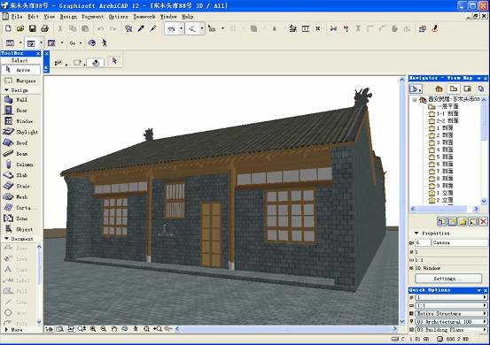490x345 pixels.
Task: Toggle the orbit mode button above the 3D view
Action: click(96, 63)
